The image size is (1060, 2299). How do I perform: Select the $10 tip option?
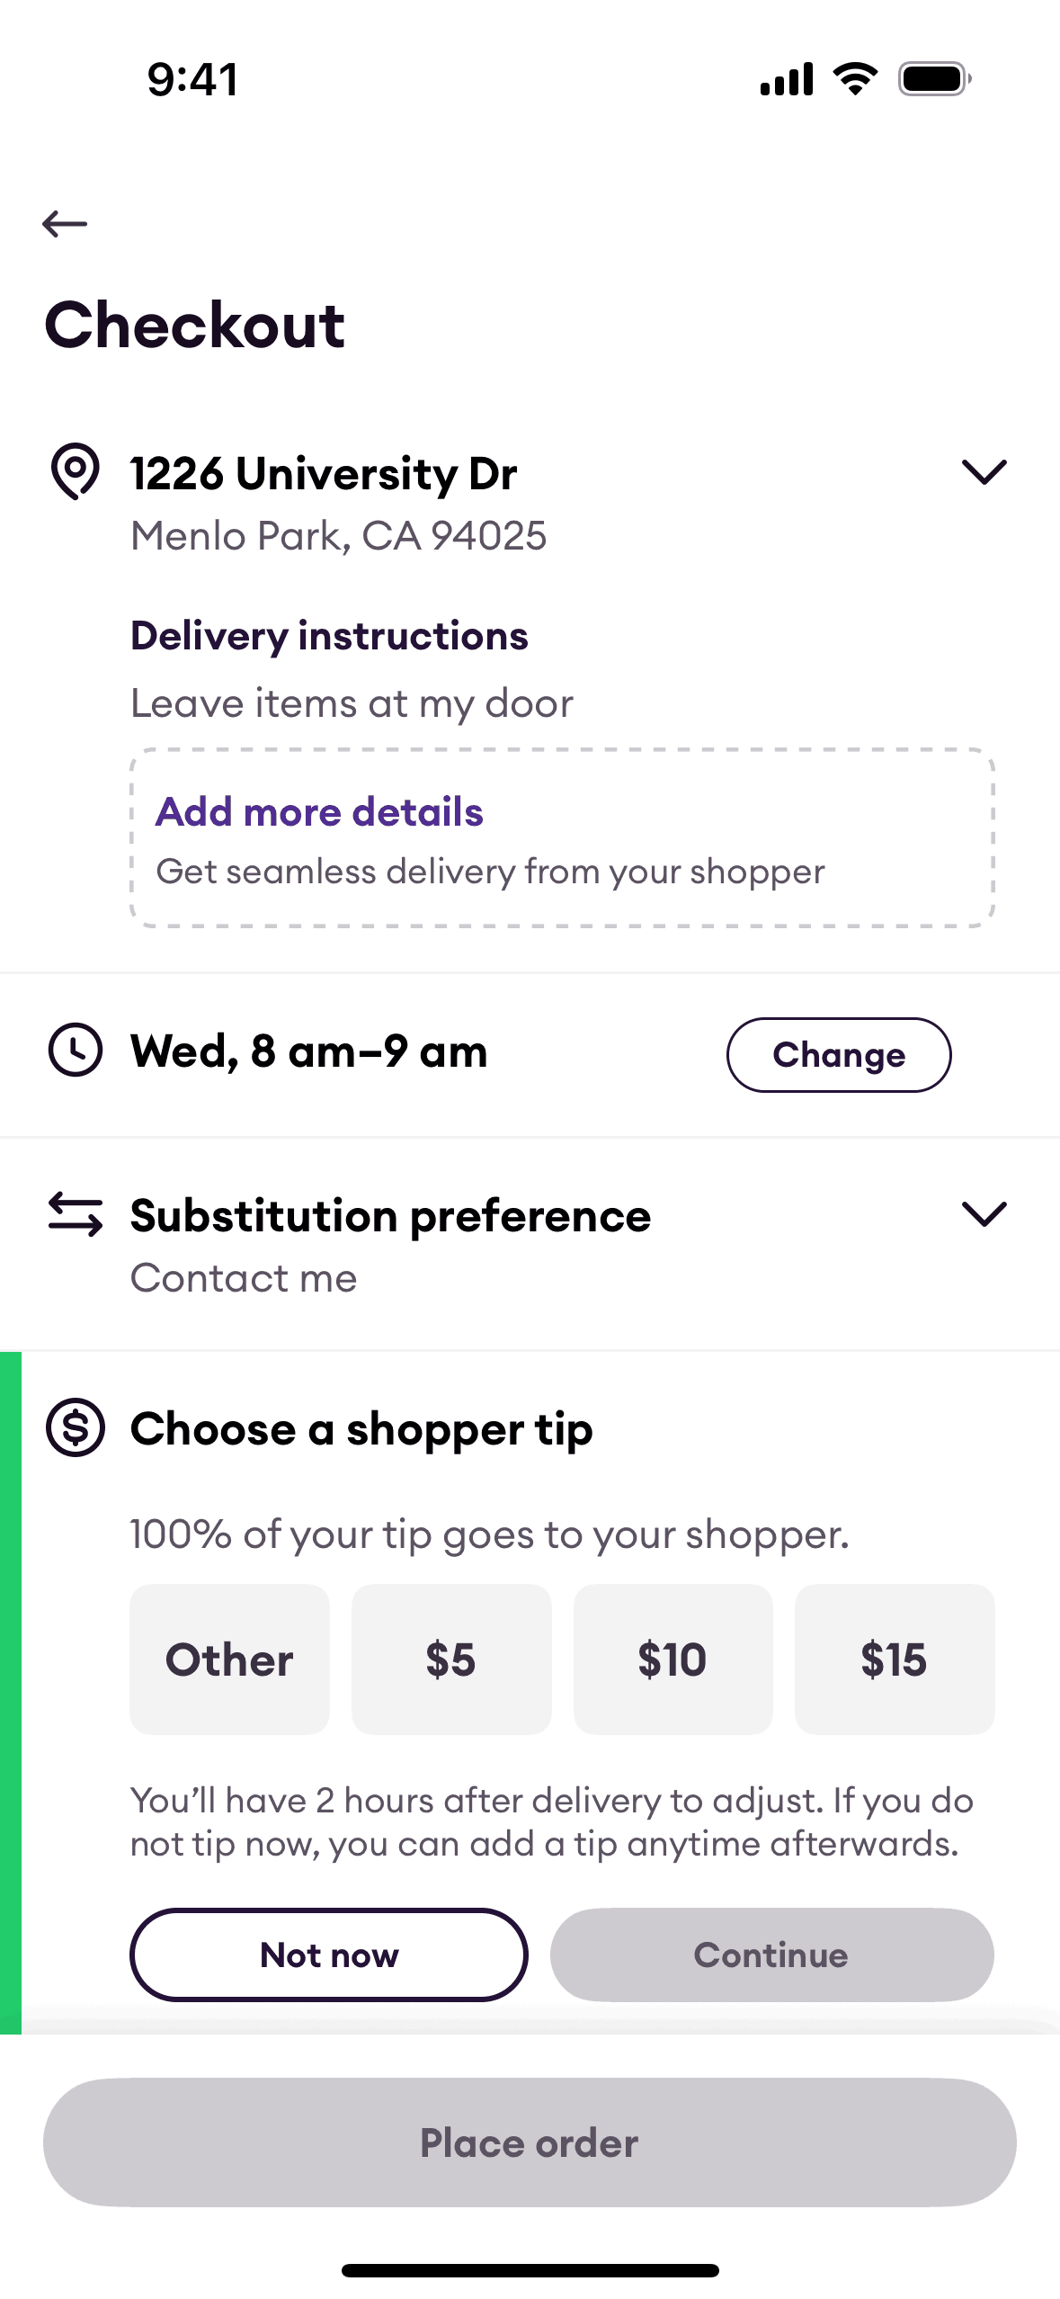pos(673,1659)
